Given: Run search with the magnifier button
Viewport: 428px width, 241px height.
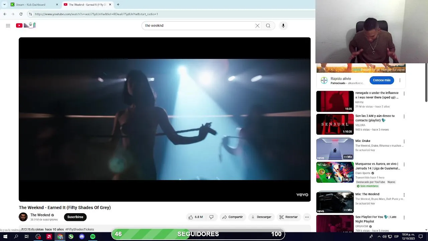Looking at the screenshot, I should click(x=268, y=26).
